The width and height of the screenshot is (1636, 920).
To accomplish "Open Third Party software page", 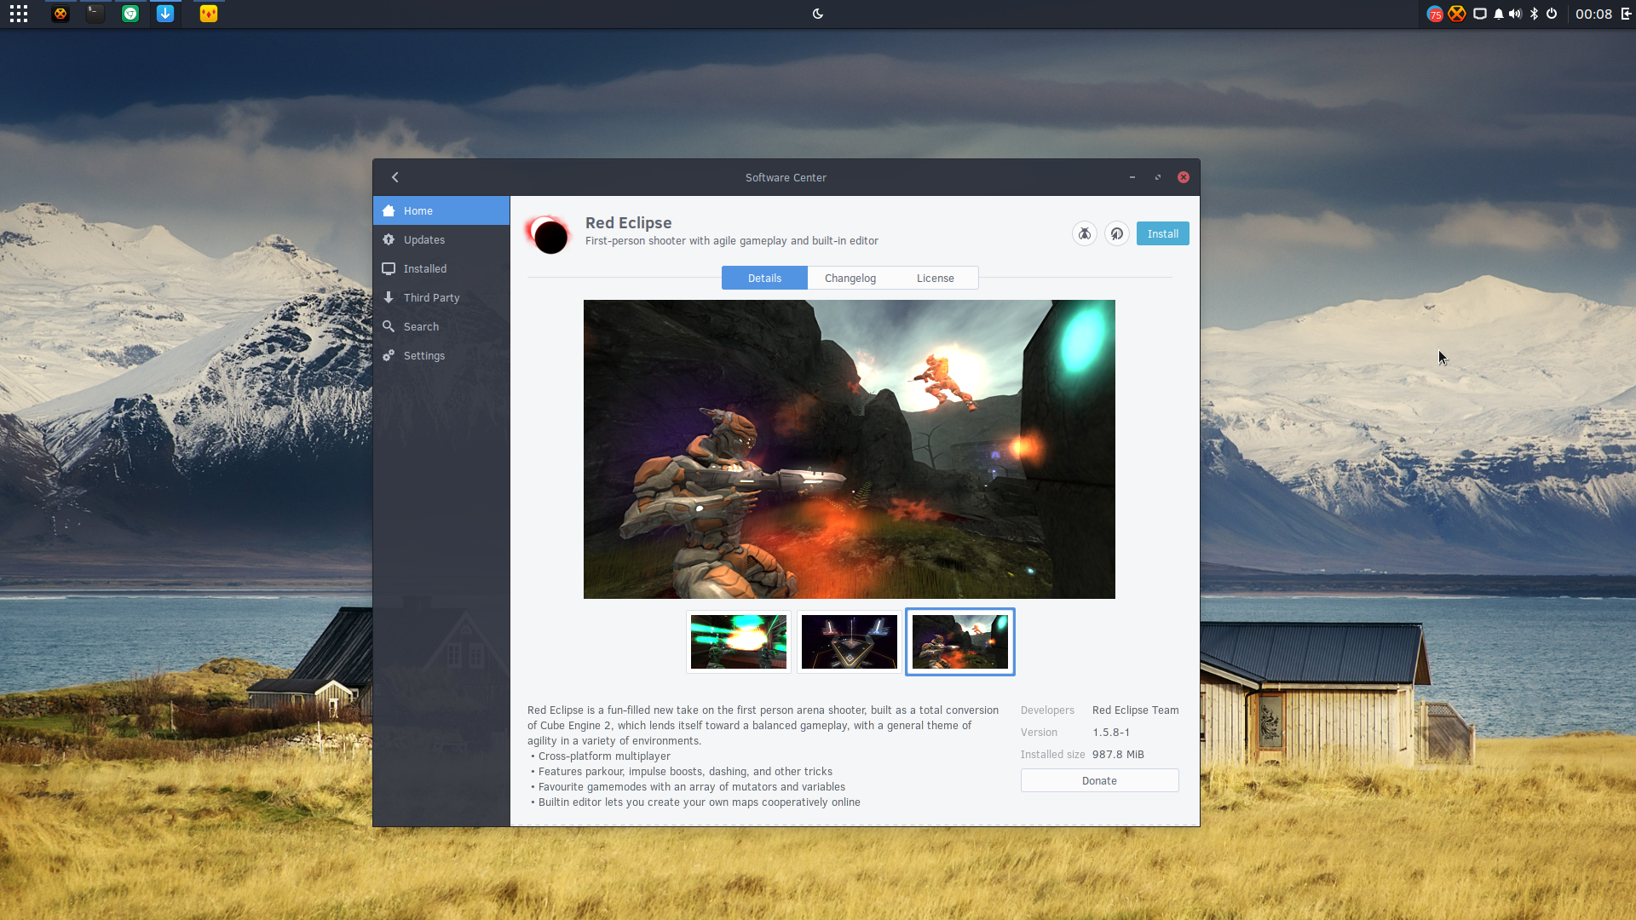I will tap(441, 297).
